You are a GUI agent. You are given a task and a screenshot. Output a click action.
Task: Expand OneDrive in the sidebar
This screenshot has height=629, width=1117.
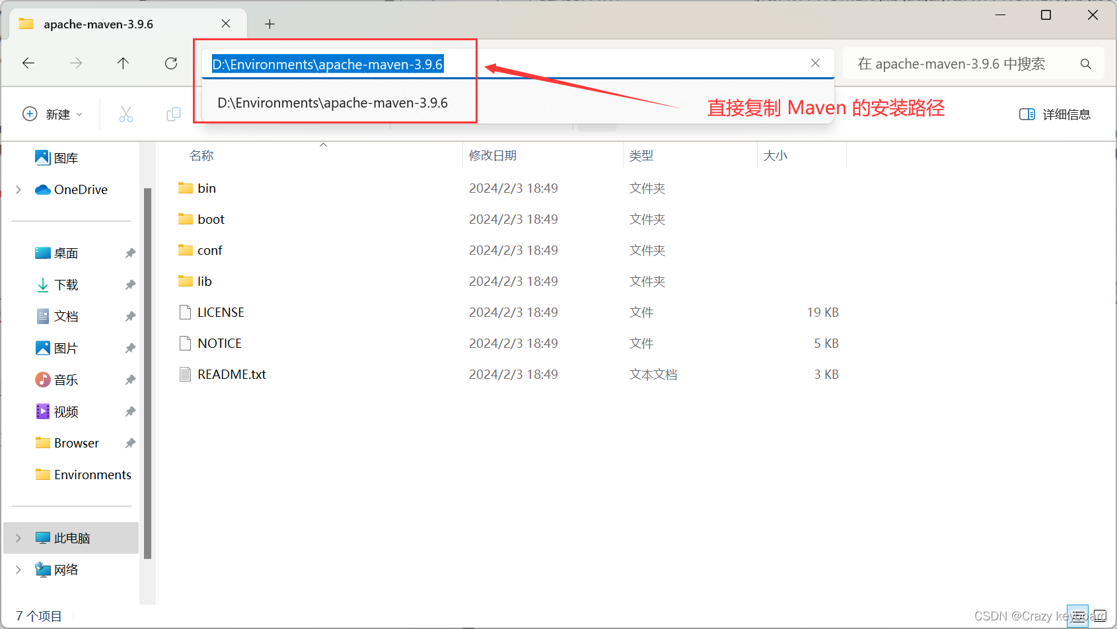[18, 189]
